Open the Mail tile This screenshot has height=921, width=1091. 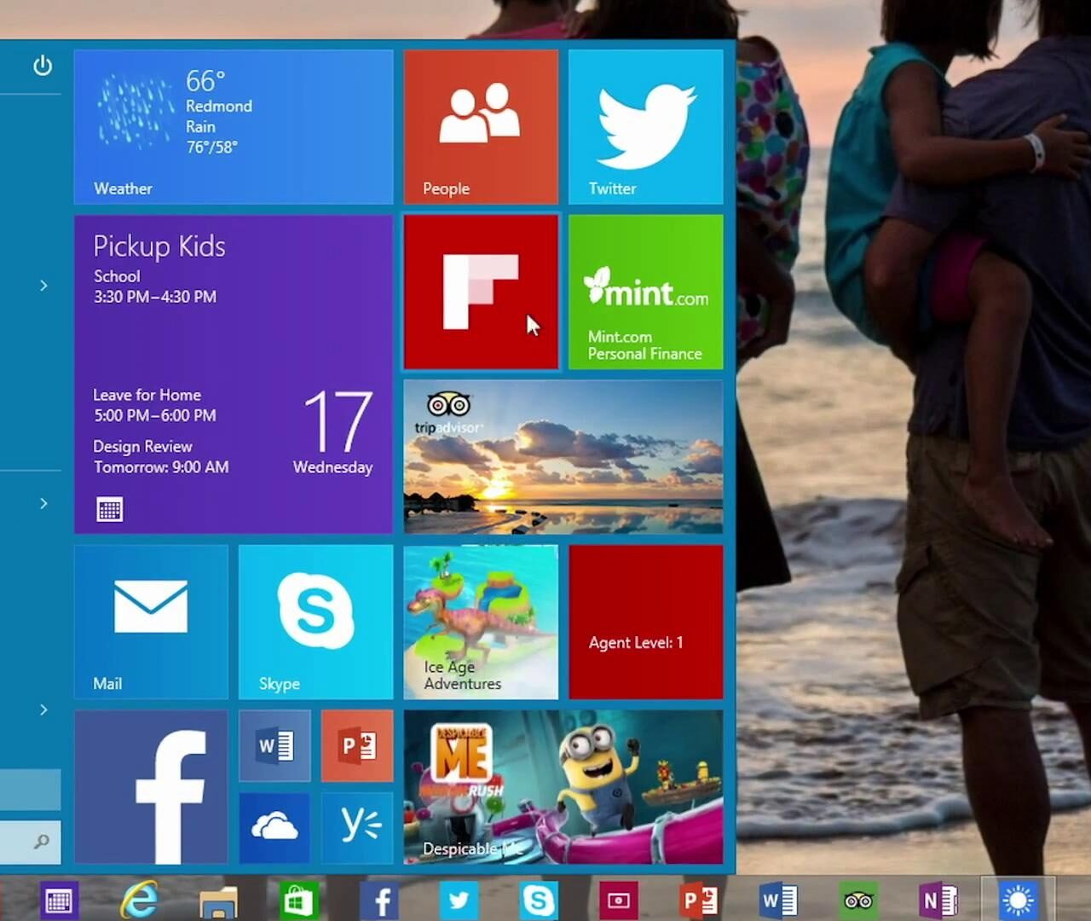tap(151, 623)
